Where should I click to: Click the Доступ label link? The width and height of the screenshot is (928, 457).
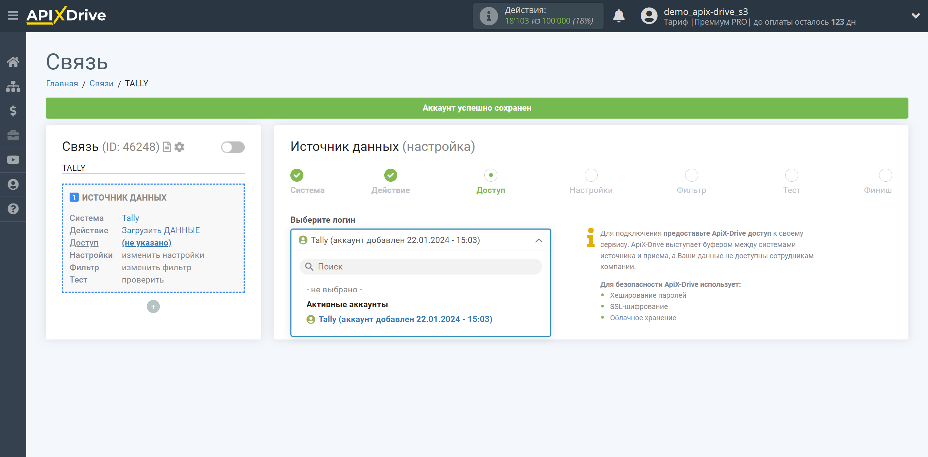pos(84,243)
